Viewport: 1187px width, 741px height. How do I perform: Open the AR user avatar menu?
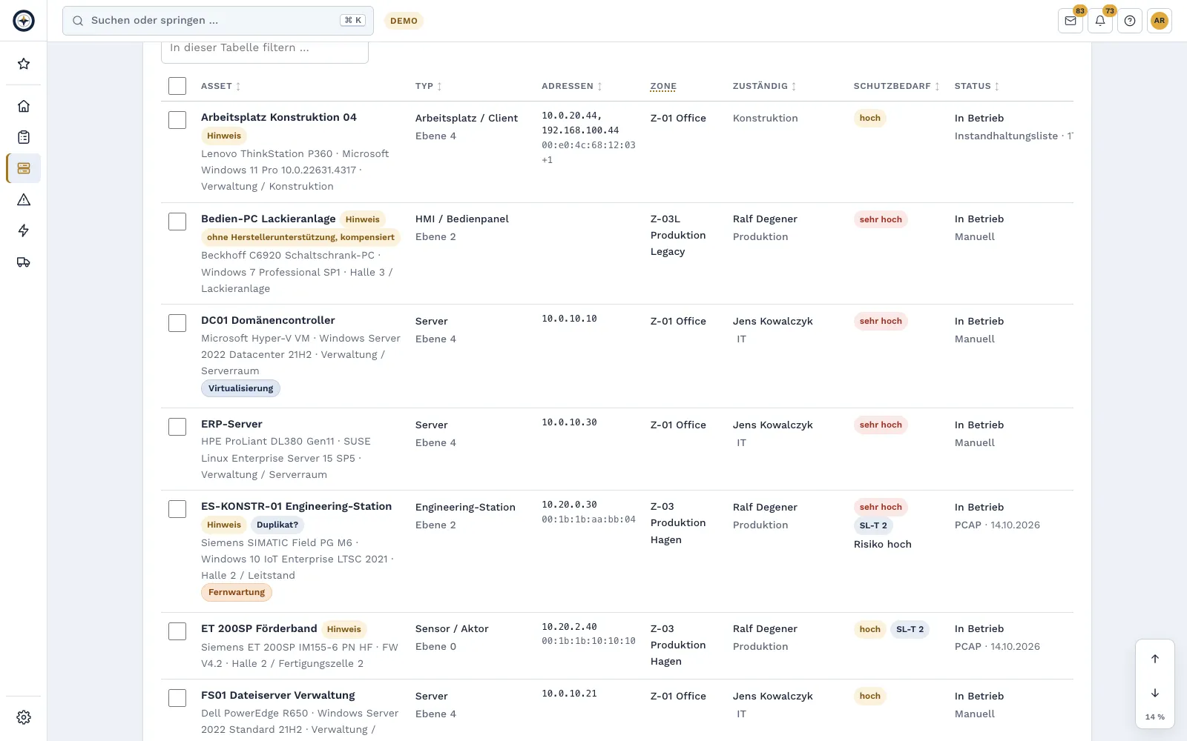[x=1160, y=21]
